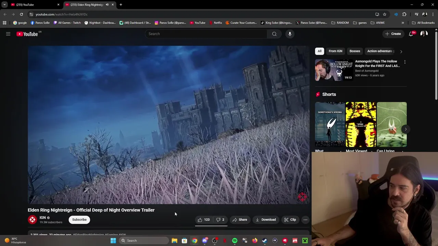Image resolution: width=438 pixels, height=246 pixels.
Task: Dislike the video with thumbs down
Action: point(220,220)
